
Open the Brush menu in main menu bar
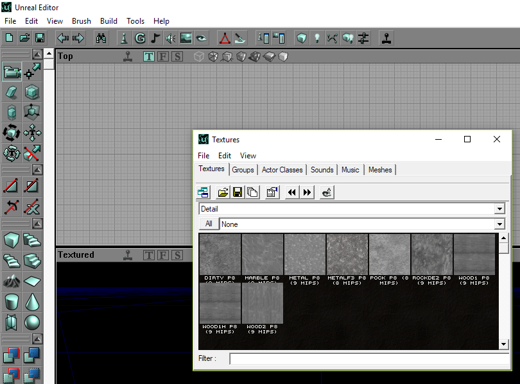(x=82, y=21)
